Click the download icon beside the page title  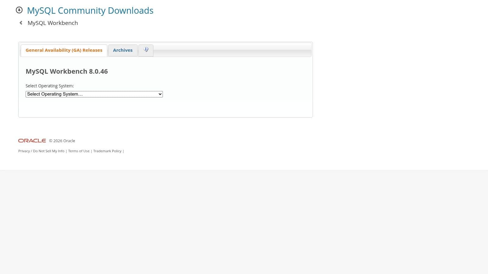point(19,10)
